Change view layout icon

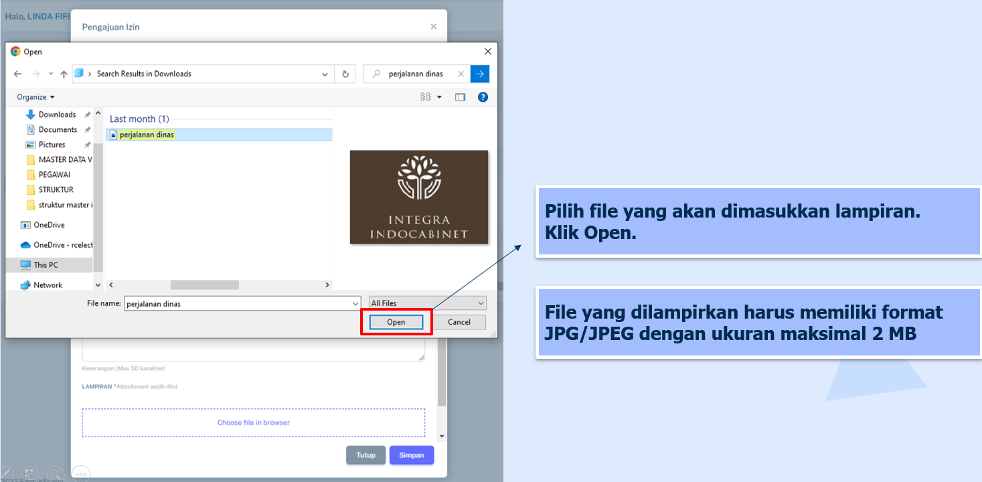(426, 97)
